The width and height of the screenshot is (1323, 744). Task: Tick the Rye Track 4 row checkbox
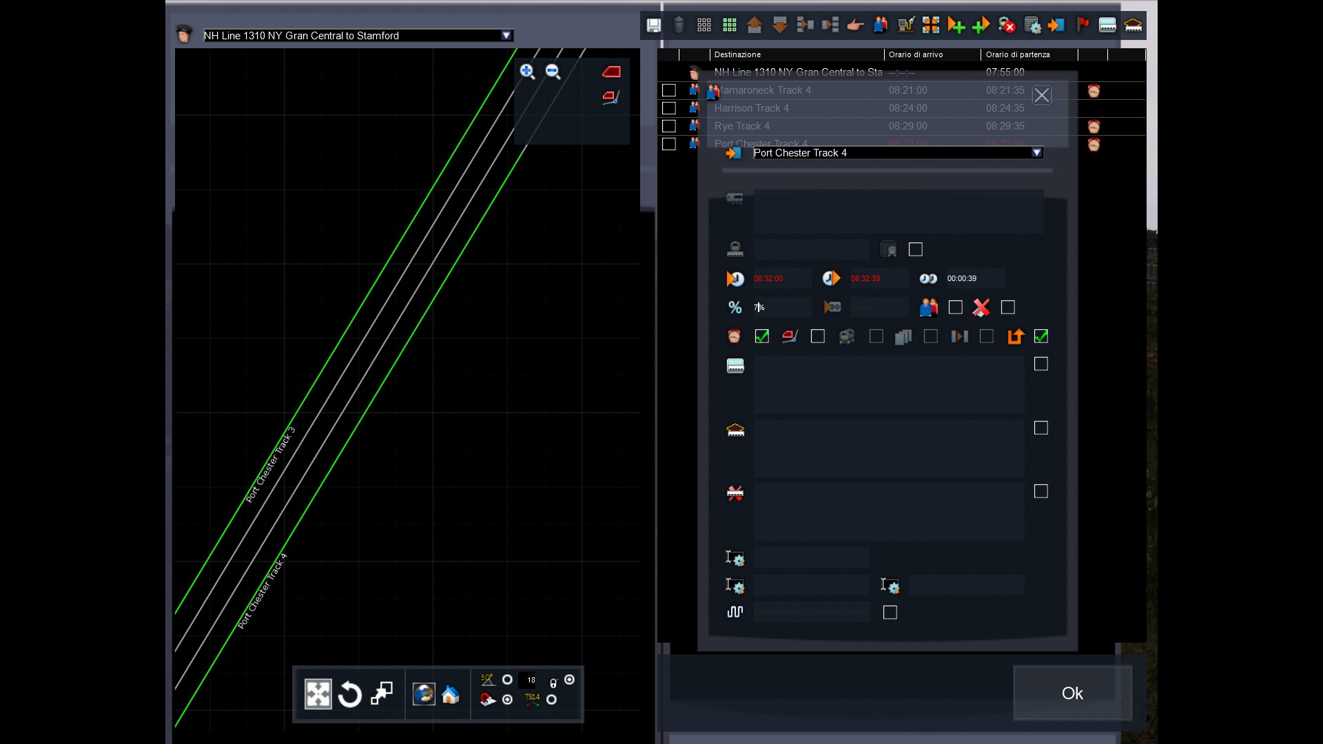point(668,126)
